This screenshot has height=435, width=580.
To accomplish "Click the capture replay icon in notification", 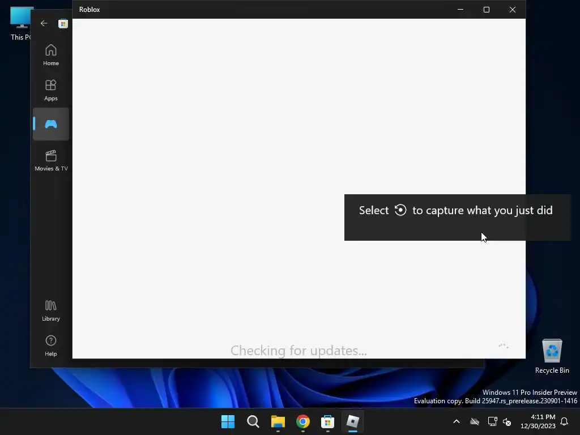I will [400, 210].
